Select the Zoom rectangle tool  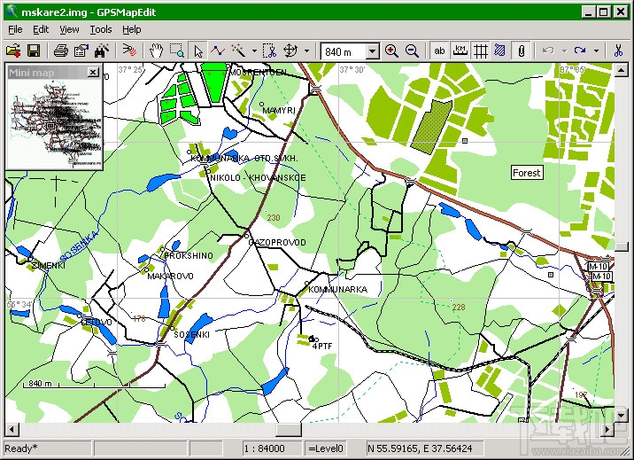(177, 51)
